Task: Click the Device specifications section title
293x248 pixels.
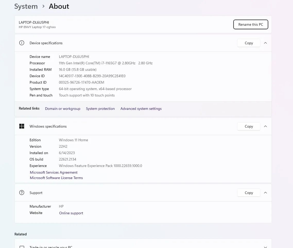Action: (x=46, y=43)
